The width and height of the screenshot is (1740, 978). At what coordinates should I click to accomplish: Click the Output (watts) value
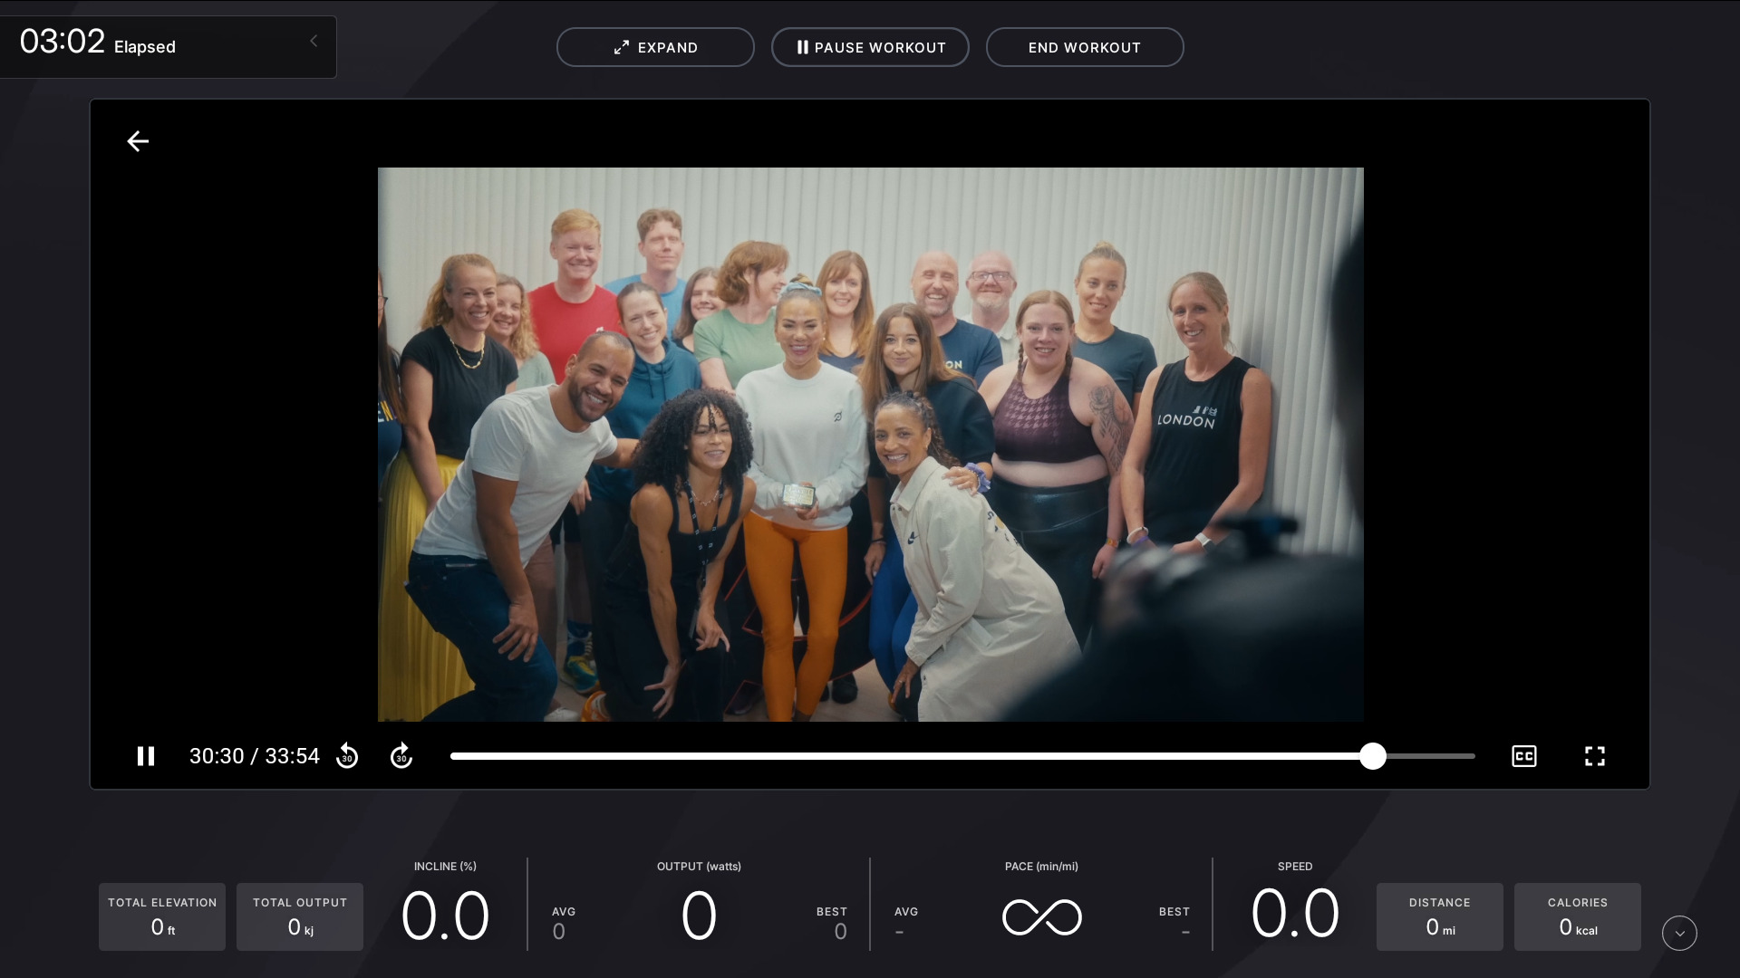(x=699, y=916)
